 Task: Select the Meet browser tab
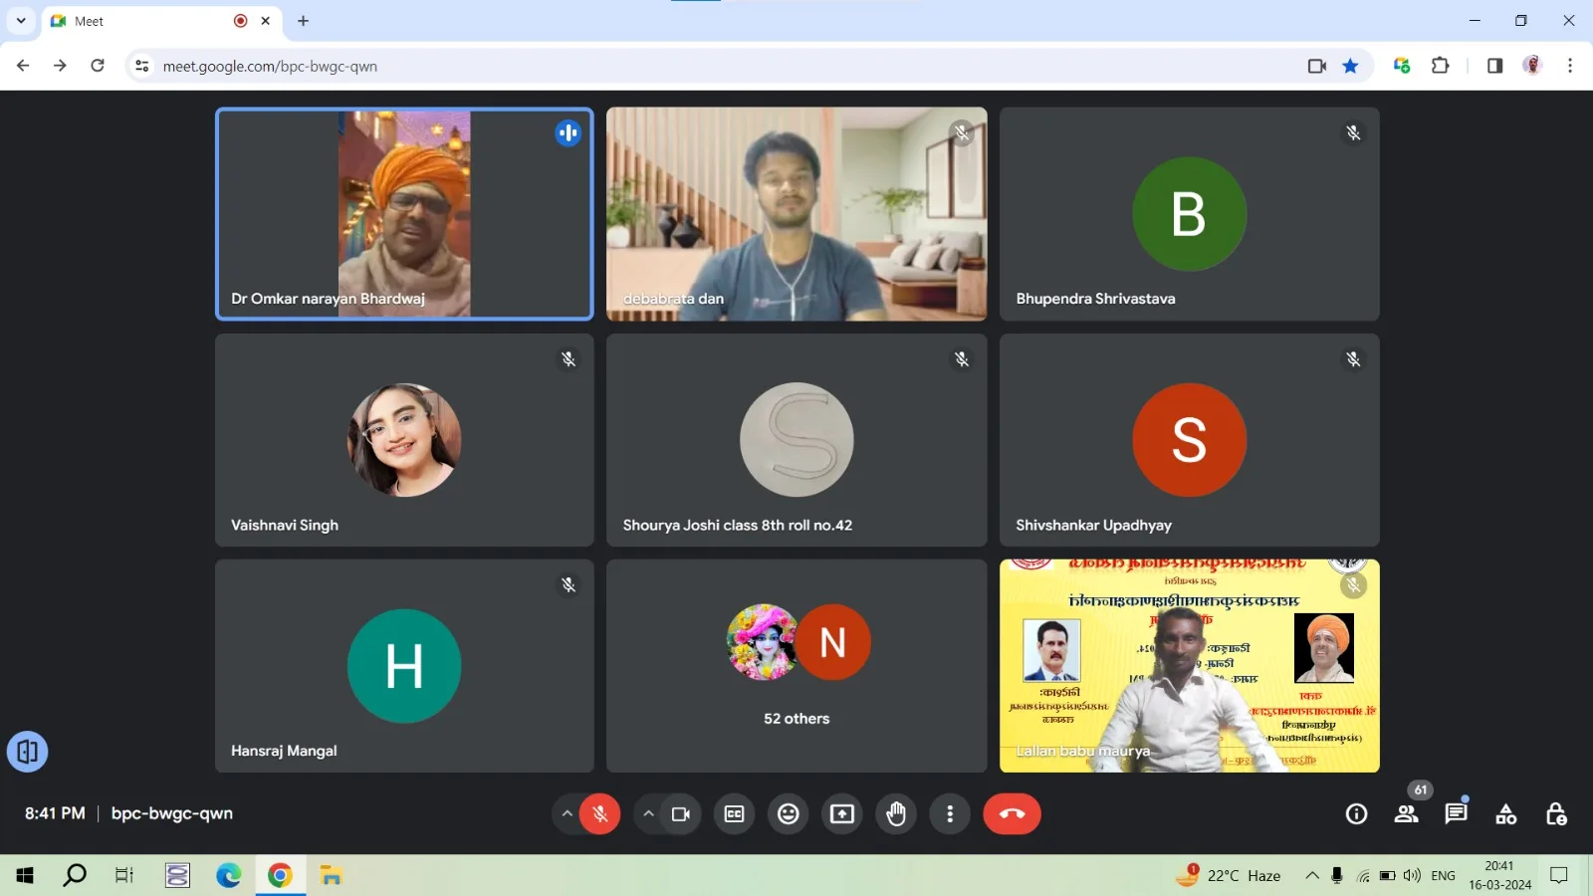[x=149, y=21]
